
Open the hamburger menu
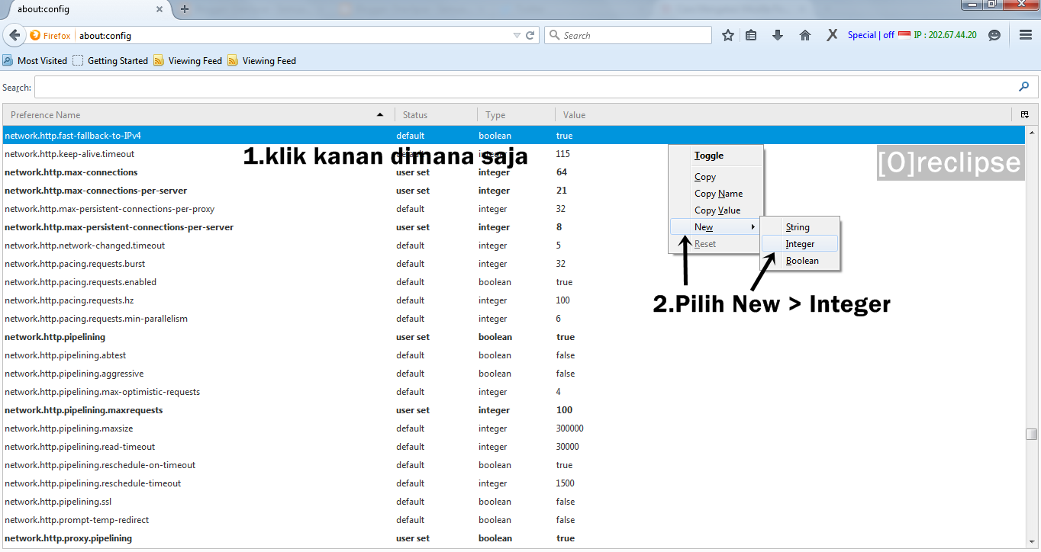(x=1023, y=34)
